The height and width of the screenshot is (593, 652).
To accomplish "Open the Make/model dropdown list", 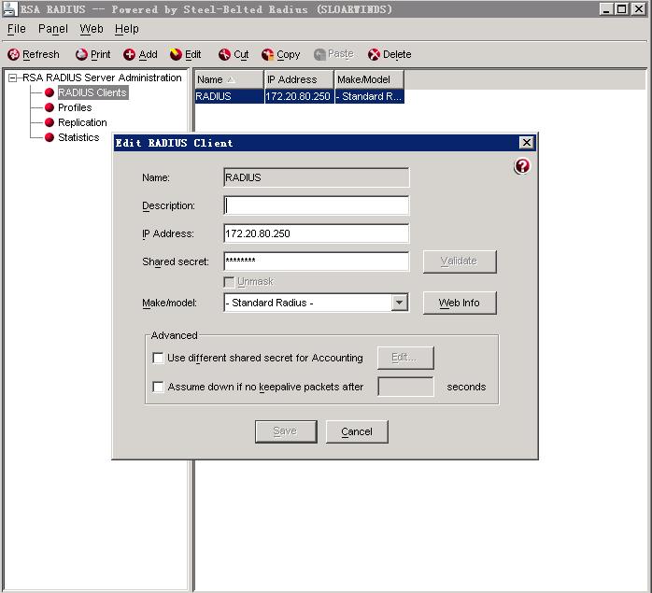I will tap(399, 303).
